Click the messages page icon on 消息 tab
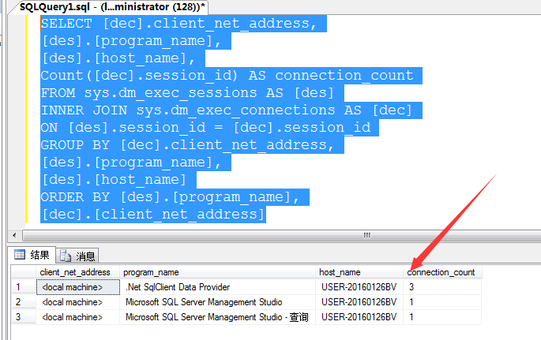Screen dimensions: 541x340 click(66, 256)
